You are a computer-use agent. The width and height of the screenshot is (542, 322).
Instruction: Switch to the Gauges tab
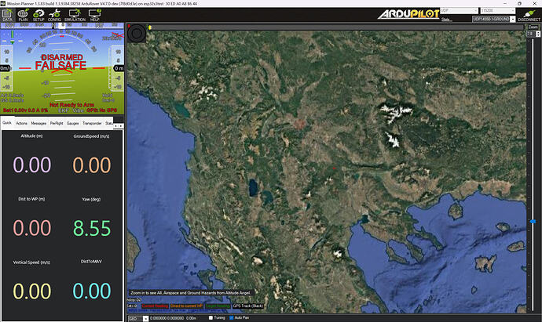[x=72, y=123]
